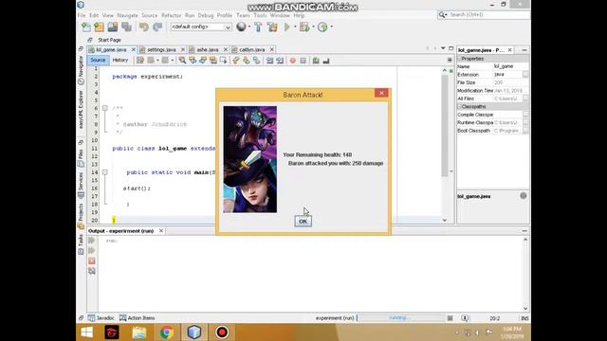607x341 pixels.
Task: Click the New Project toolbar icon
Action: point(99,27)
